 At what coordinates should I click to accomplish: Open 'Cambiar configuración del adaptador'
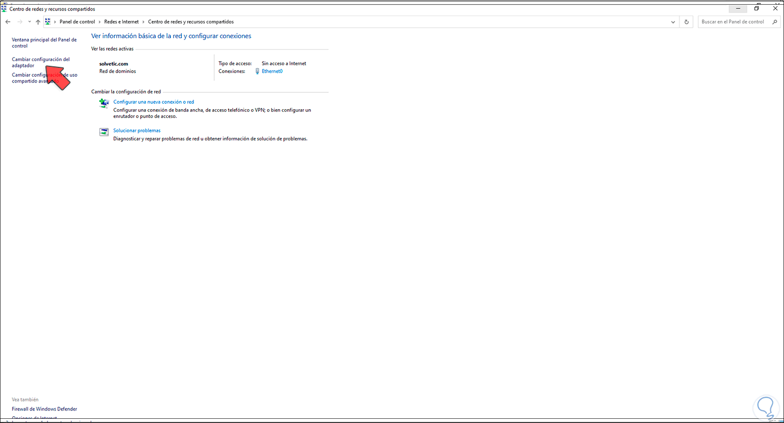(41, 63)
